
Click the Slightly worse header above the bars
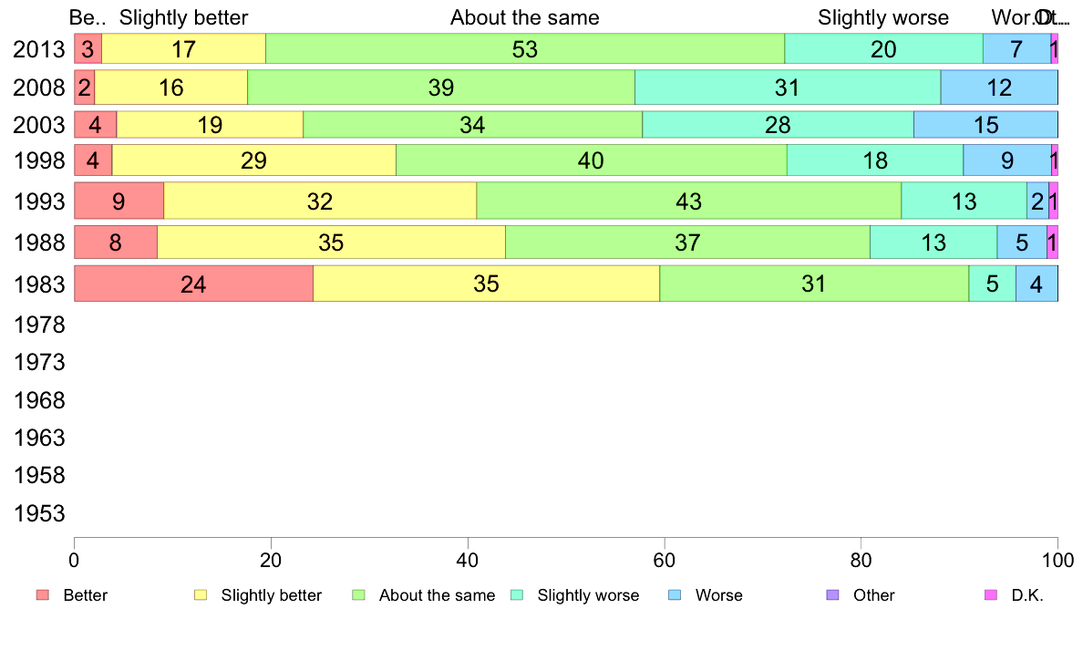(883, 17)
